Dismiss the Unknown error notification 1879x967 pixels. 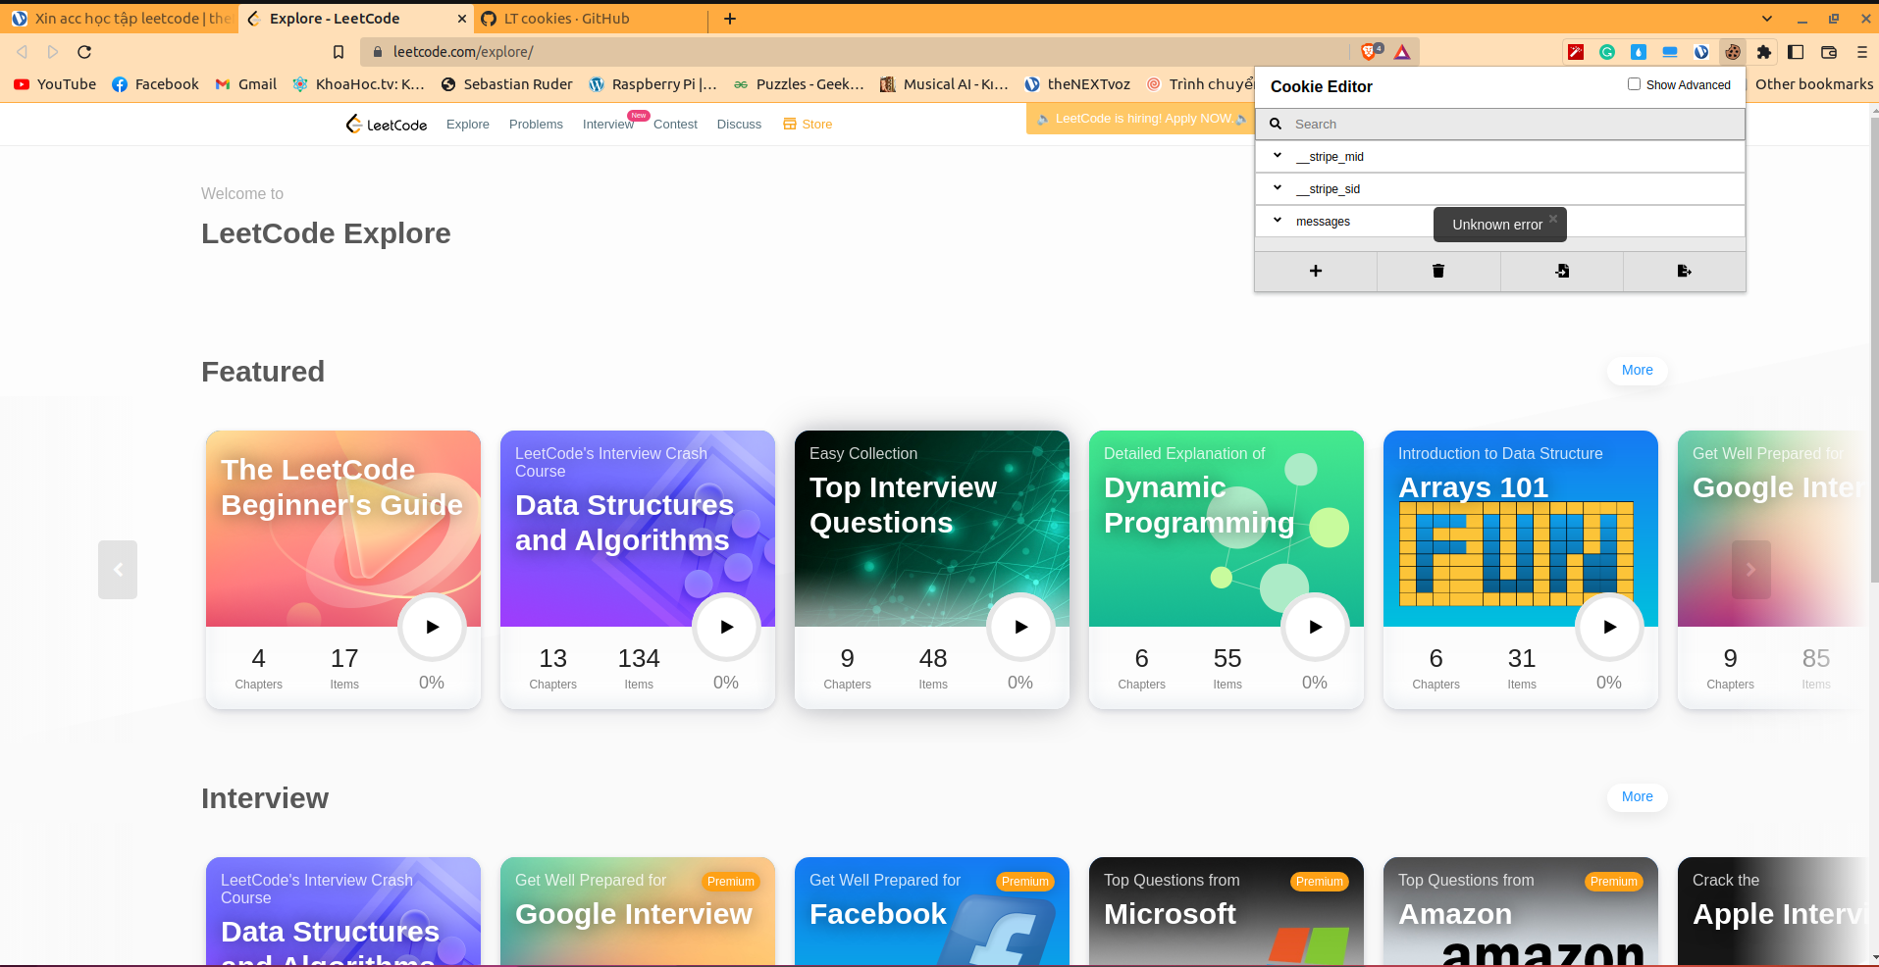(x=1553, y=219)
